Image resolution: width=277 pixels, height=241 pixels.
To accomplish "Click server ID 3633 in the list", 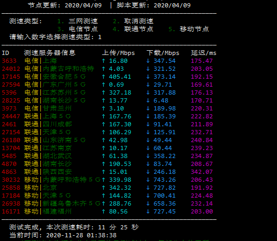I will (9, 61).
